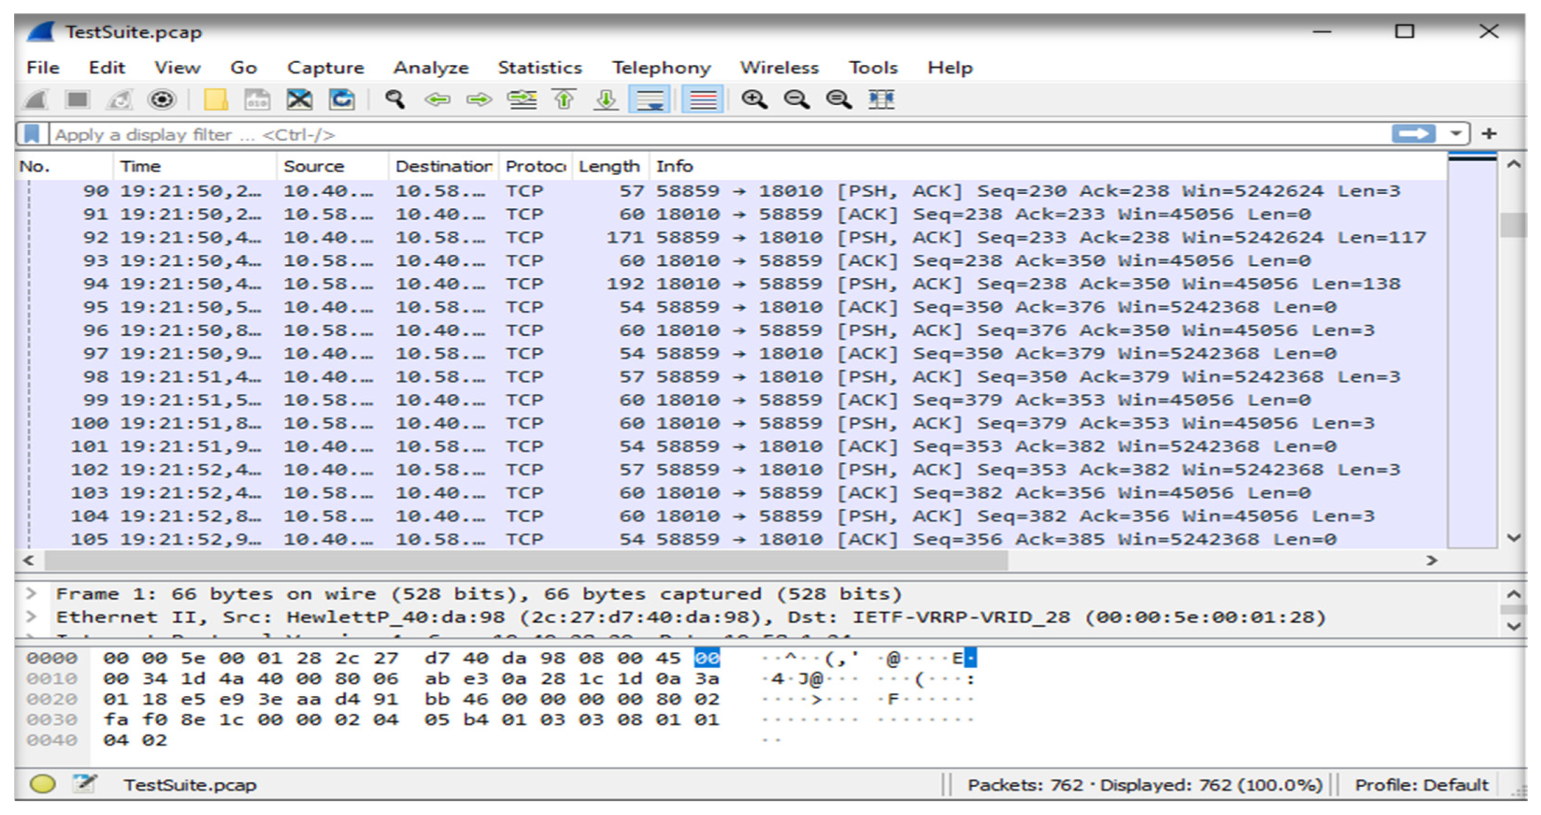Open the capture options gear icon
This screenshot has height=815, width=1541.
click(161, 99)
